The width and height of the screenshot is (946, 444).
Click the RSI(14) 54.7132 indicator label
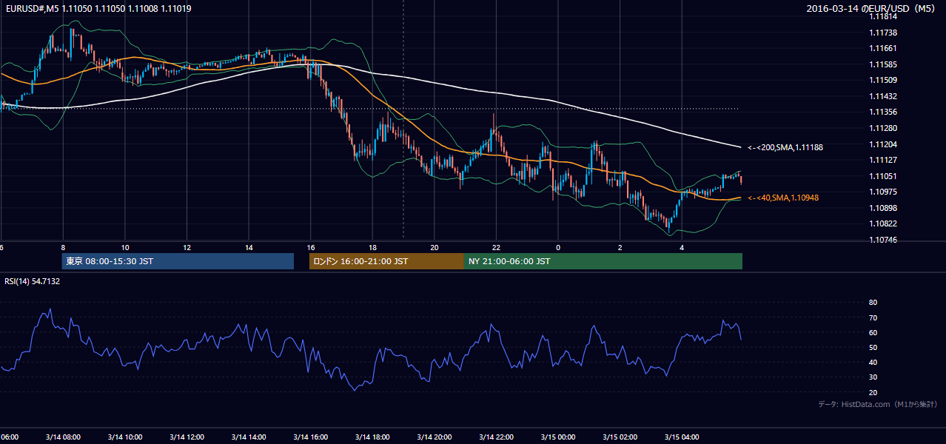(33, 281)
